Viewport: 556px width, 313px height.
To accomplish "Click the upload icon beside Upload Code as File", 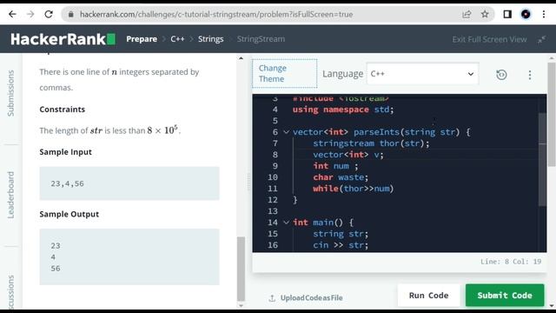I will (272, 297).
